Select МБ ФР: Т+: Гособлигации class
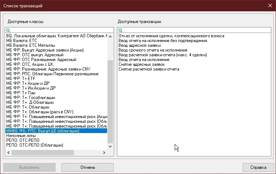This screenshot has height=174, width=276. [x=56, y=98]
